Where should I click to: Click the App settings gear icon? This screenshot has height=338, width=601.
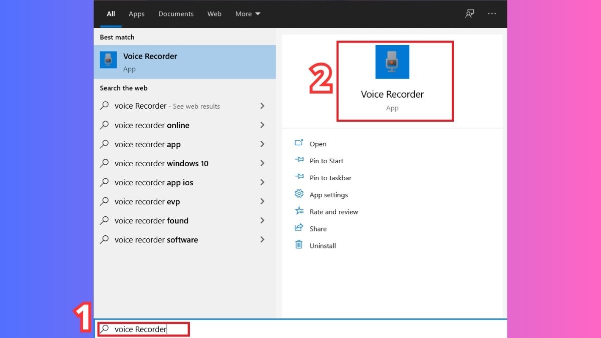299,194
